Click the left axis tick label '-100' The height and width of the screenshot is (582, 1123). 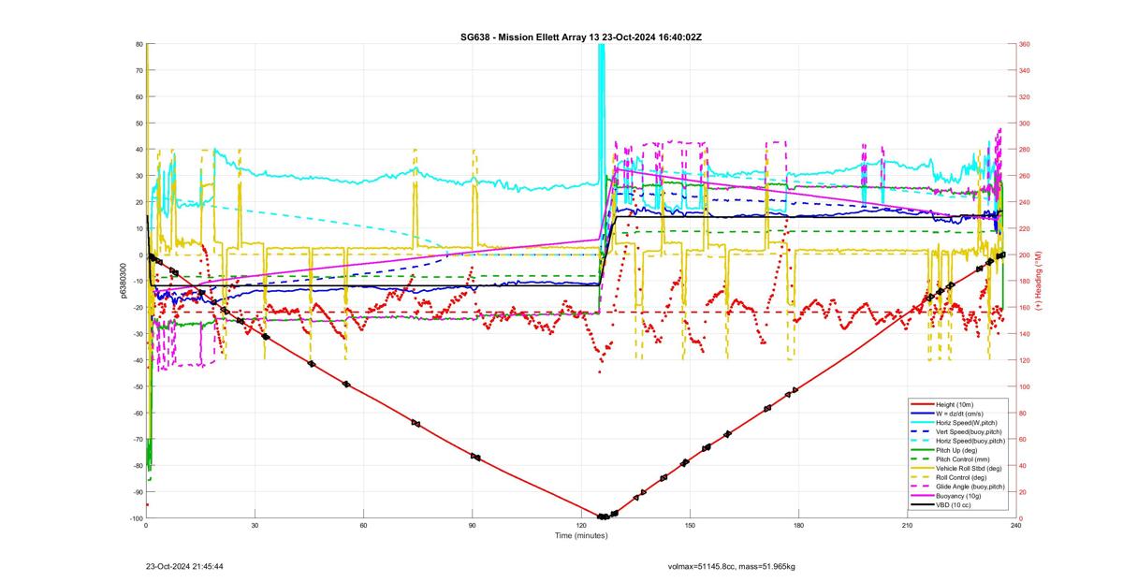(136, 518)
